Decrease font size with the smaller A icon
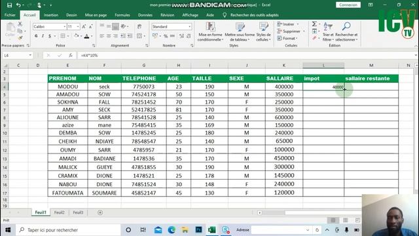The image size is (419, 236). (90, 26)
